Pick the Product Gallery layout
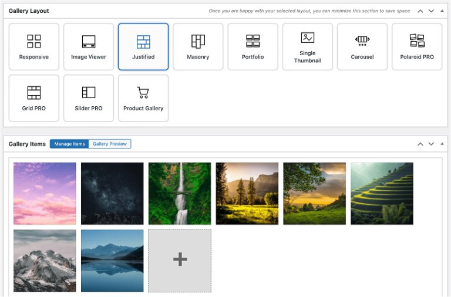This screenshot has height=297, width=451. (x=143, y=98)
